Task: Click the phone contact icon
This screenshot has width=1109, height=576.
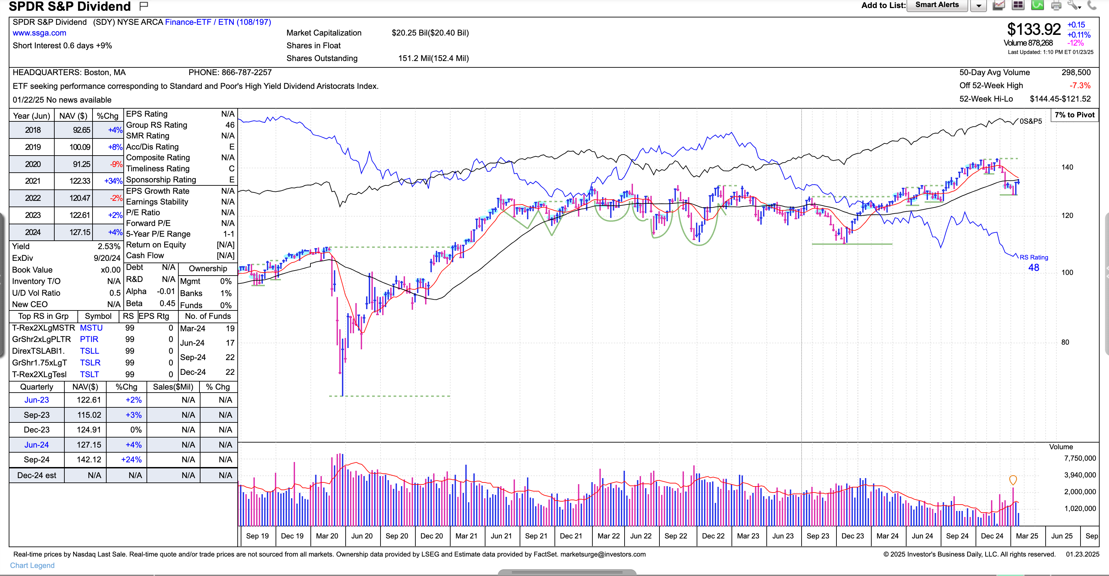Action: click(1092, 5)
